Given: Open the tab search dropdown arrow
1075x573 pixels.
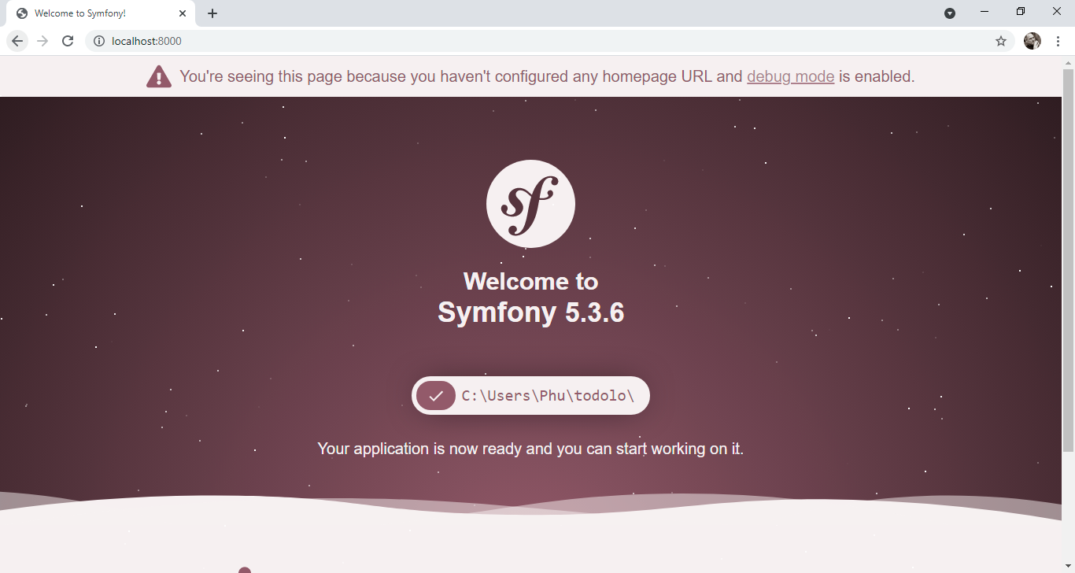Looking at the screenshot, I should [950, 13].
